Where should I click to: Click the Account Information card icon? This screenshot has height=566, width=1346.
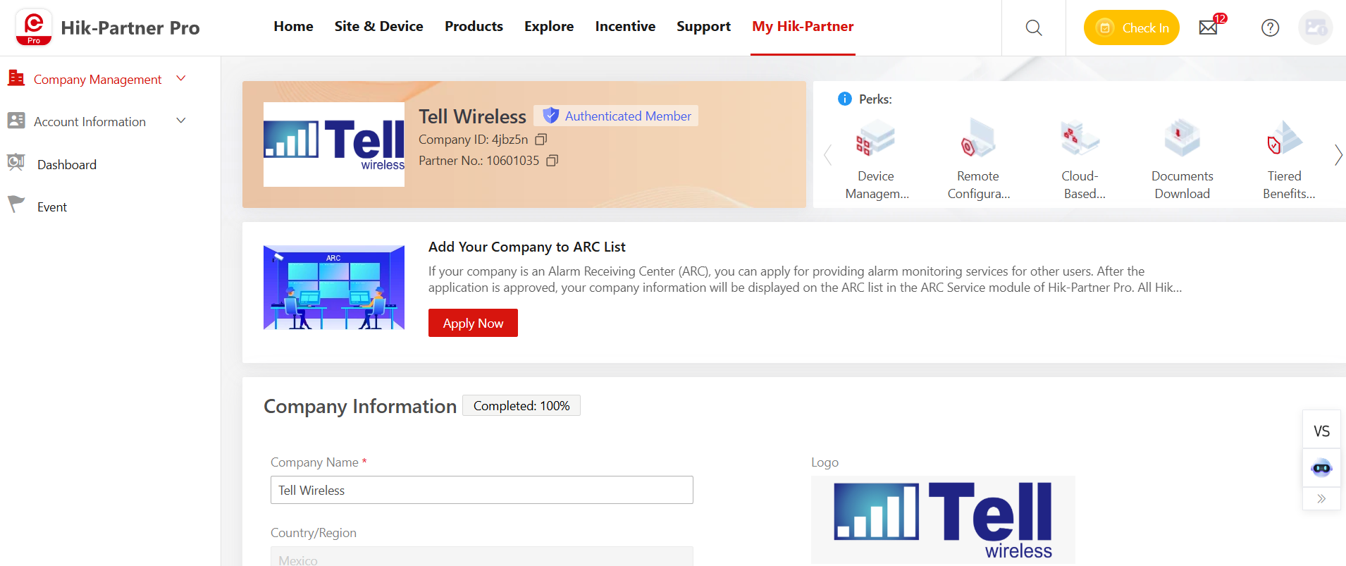click(x=16, y=121)
